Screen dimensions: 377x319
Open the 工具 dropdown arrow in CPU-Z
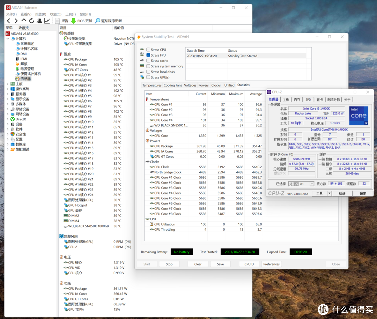pos(330,193)
